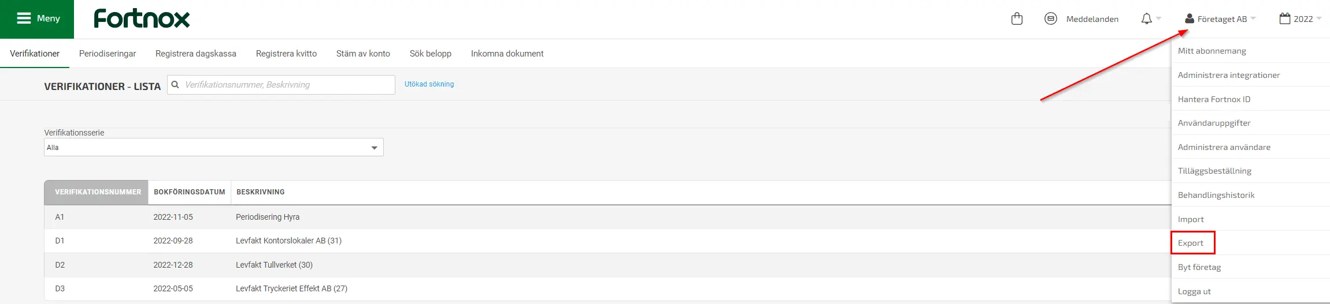Open verification D2 Levfakt Tullverket row

[x=608, y=265]
